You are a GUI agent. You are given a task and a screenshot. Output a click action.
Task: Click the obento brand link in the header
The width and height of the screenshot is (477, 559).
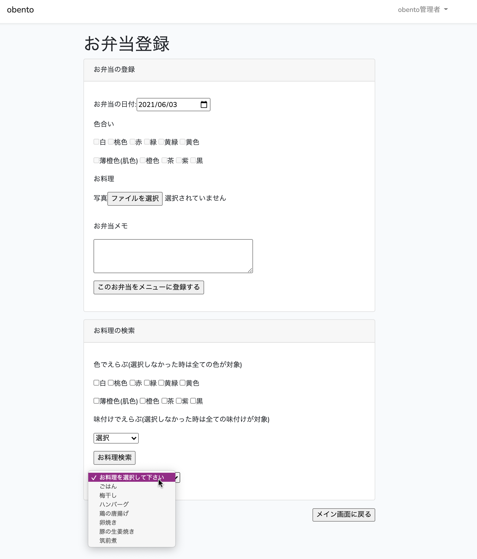coord(20,10)
